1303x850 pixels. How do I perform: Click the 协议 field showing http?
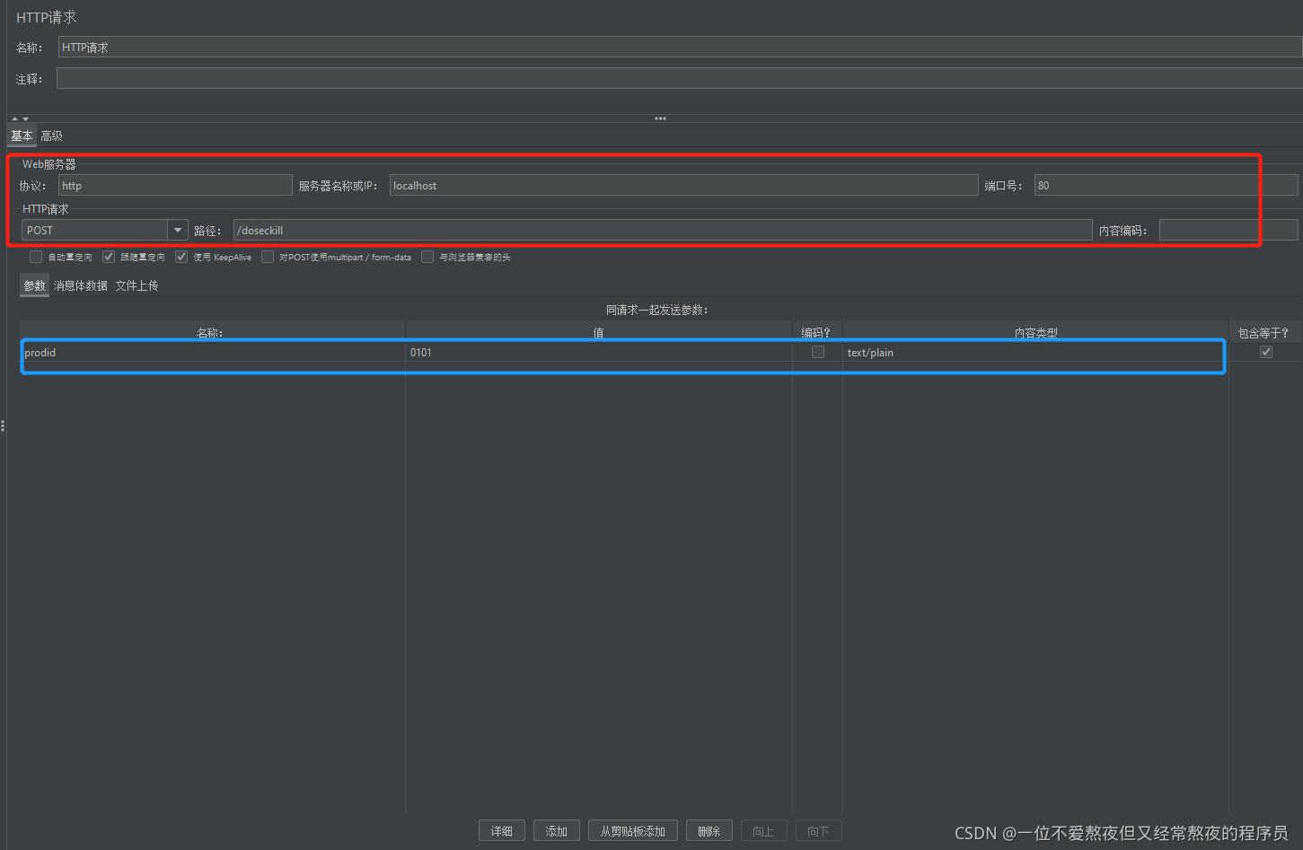(175, 186)
